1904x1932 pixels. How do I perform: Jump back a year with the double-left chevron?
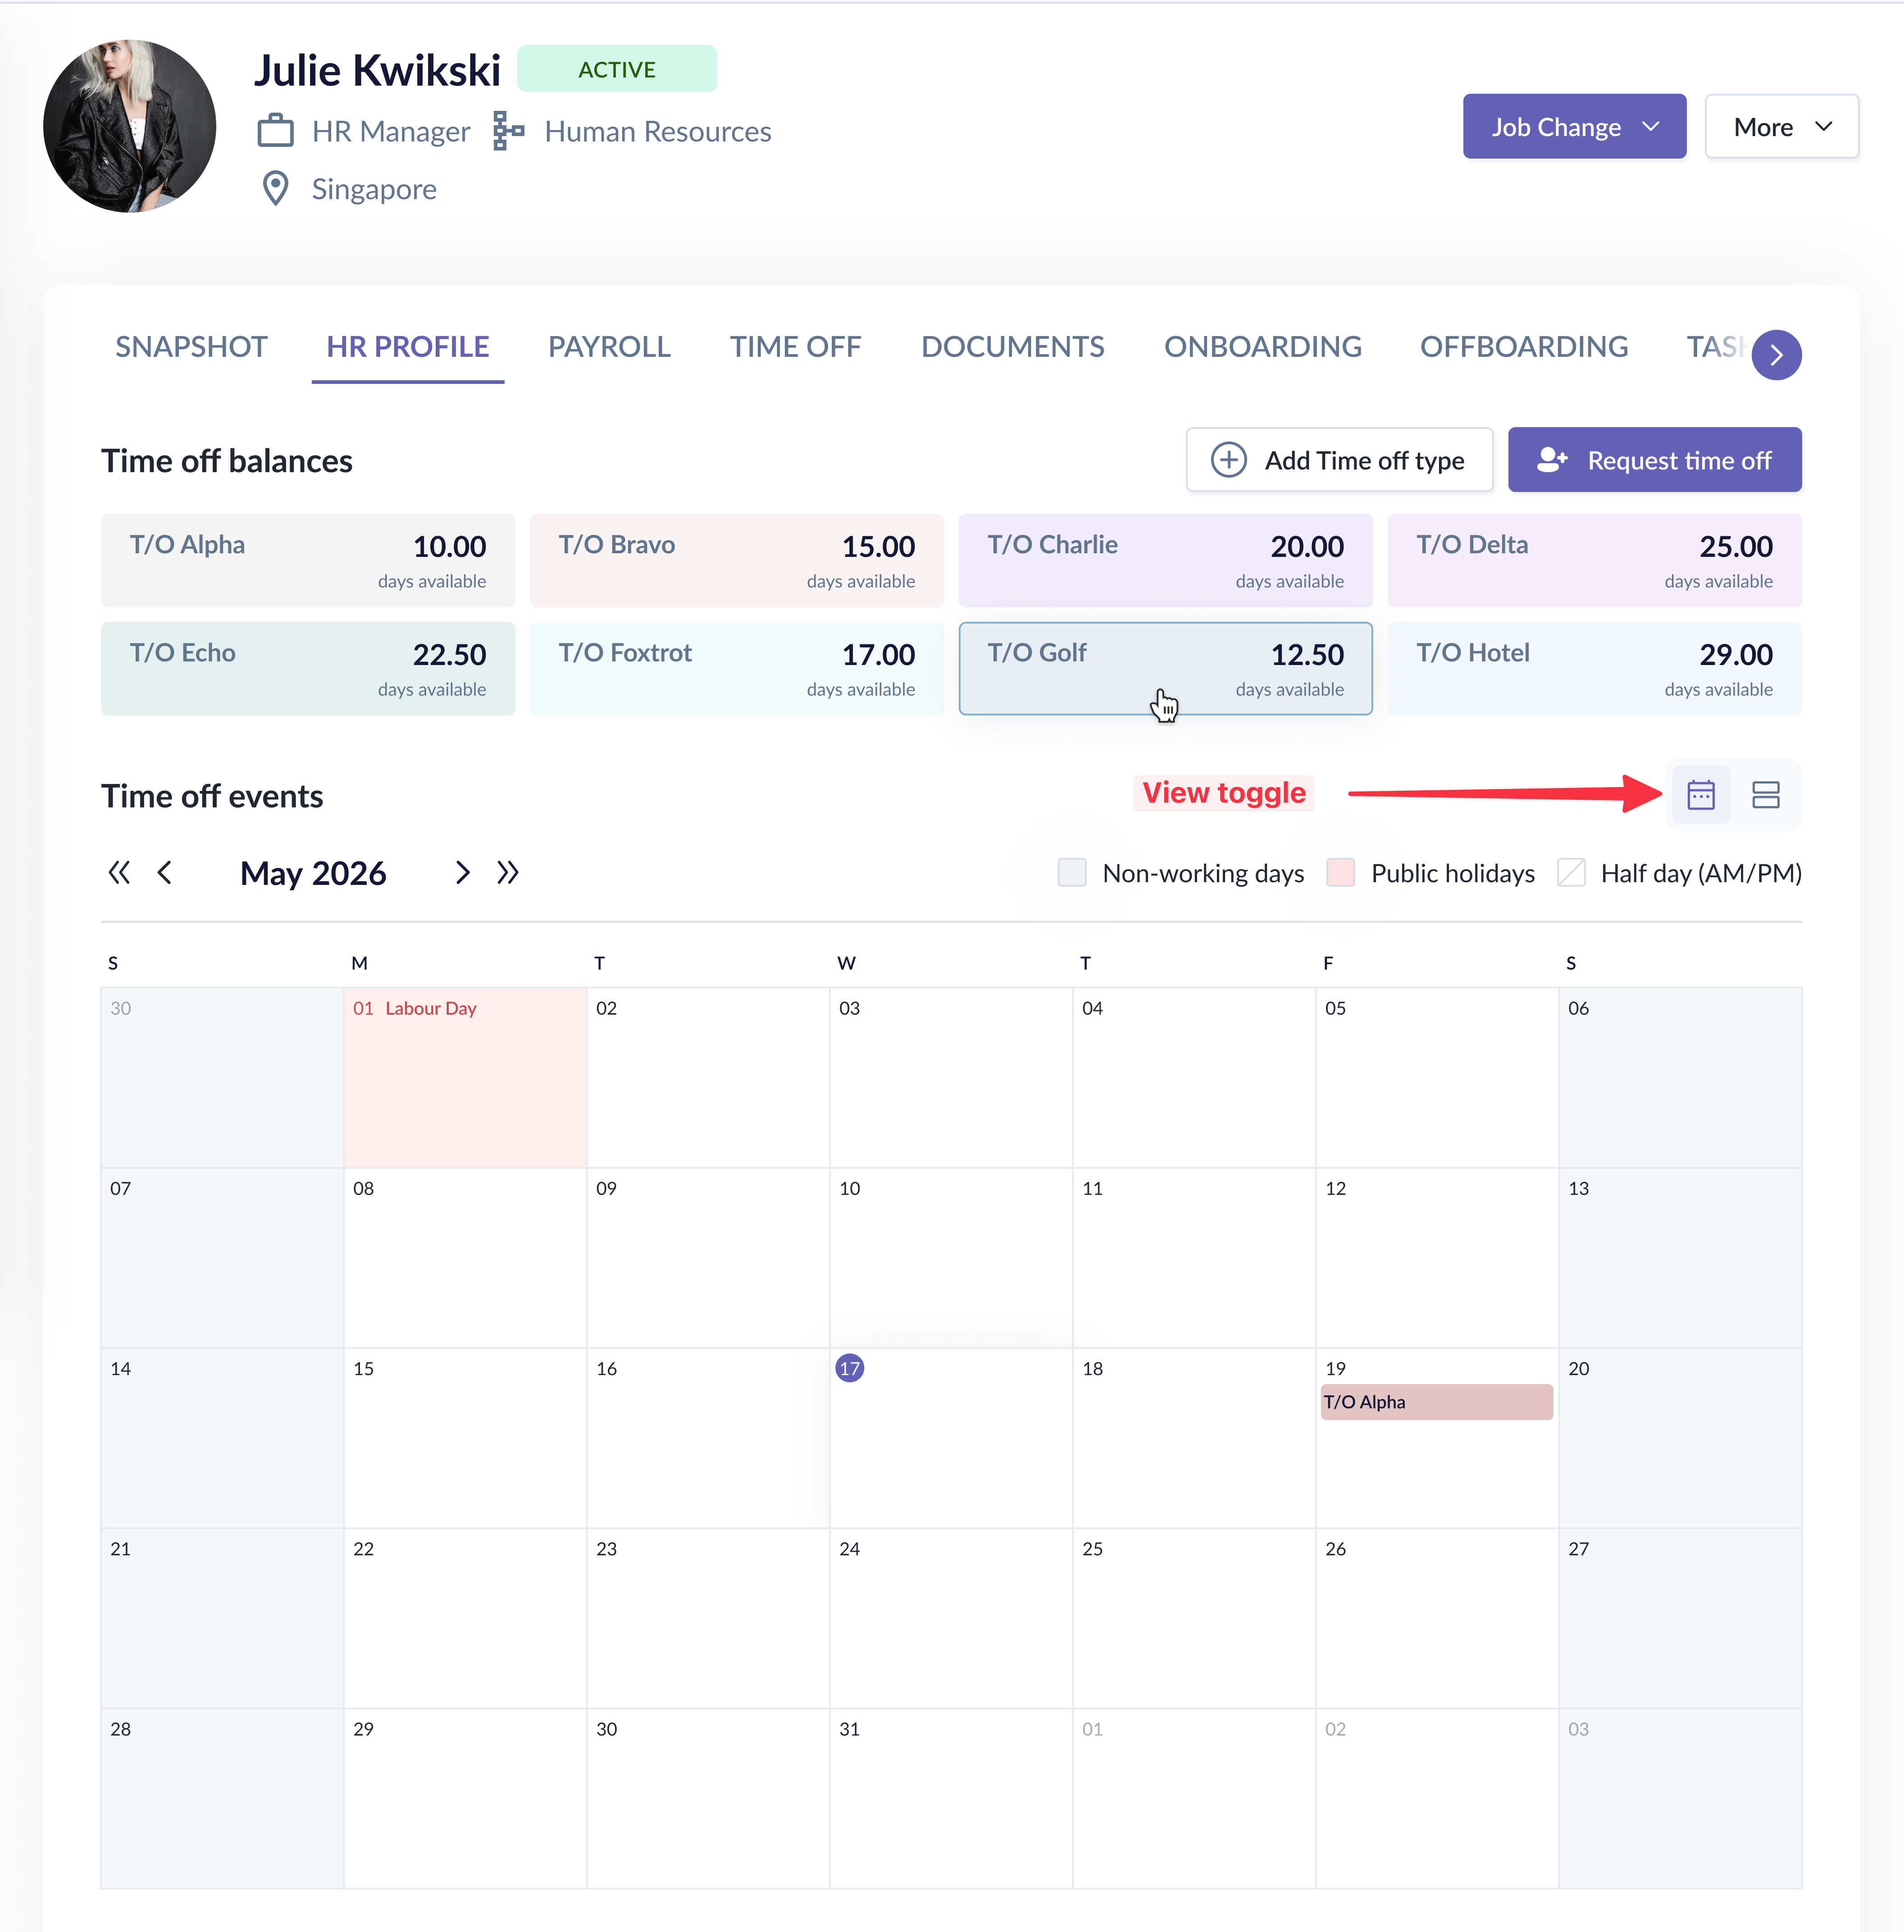coord(119,872)
